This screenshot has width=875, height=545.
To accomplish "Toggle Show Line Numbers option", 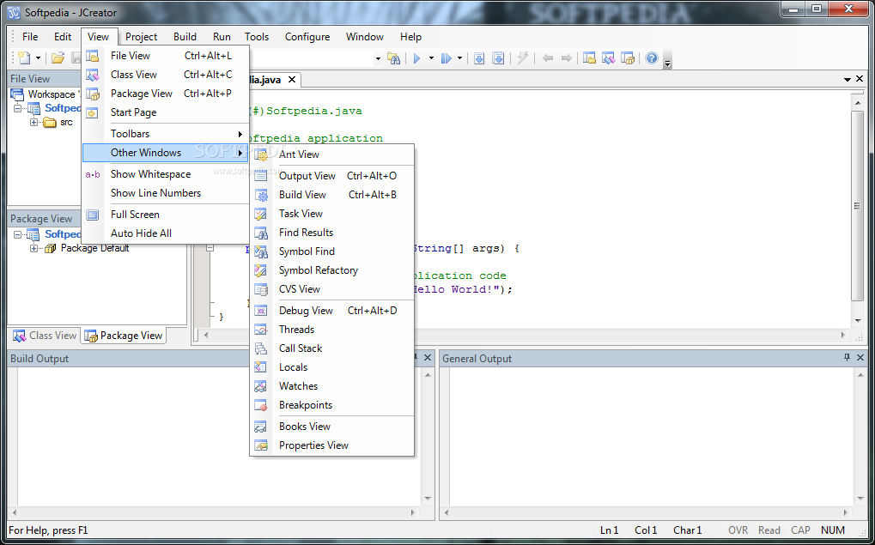I will click(165, 193).
